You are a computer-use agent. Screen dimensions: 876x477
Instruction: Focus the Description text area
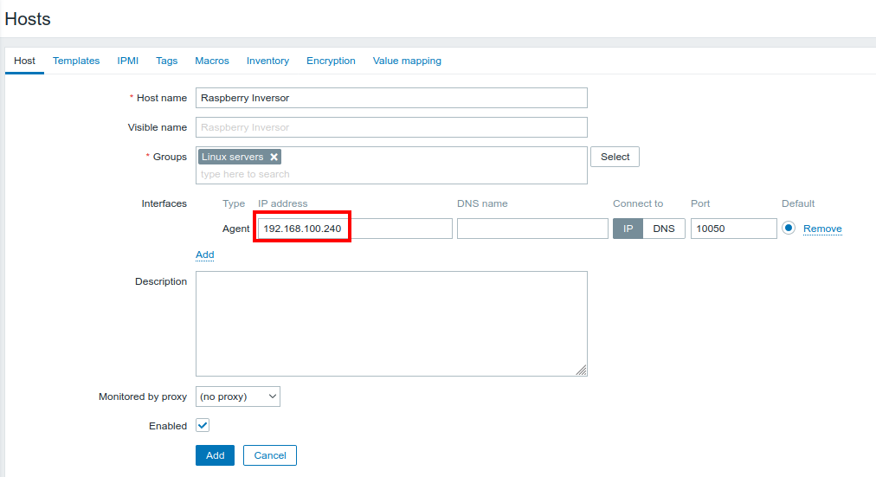391,324
